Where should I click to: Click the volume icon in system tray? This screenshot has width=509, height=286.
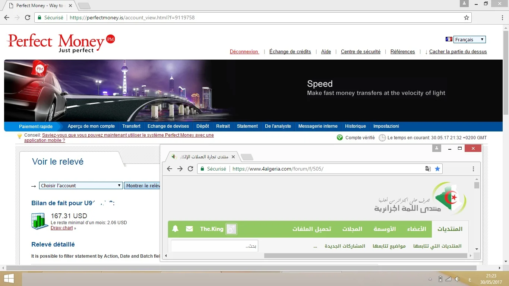[x=457, y=279]
